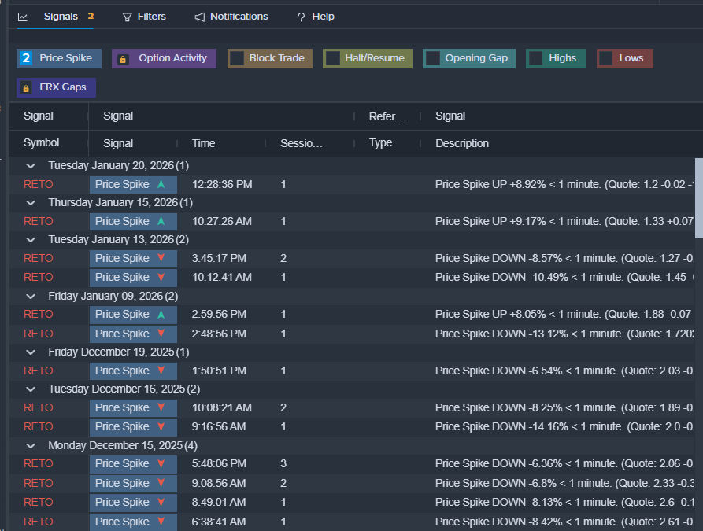
Task: Enable the Block Trade checkbox
Action: click(x=236, y=58)
